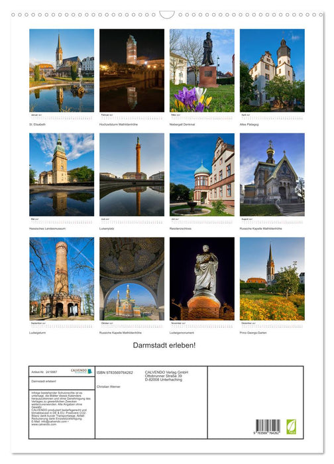Click the 'Niebergall Denkmal' caption
The width and height of the screenshot is (334, 464).
(x=182, y=125)
